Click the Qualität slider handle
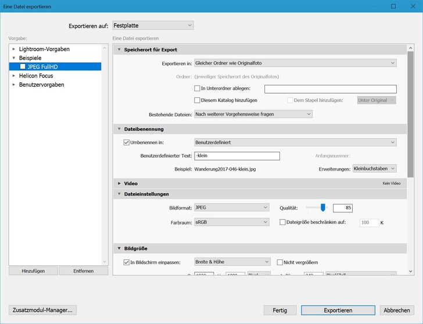This screenshot has height=324, width=423. point(323,208)
